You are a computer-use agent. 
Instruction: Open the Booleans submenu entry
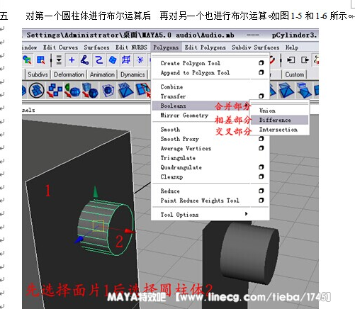click(x=173, y=106)
